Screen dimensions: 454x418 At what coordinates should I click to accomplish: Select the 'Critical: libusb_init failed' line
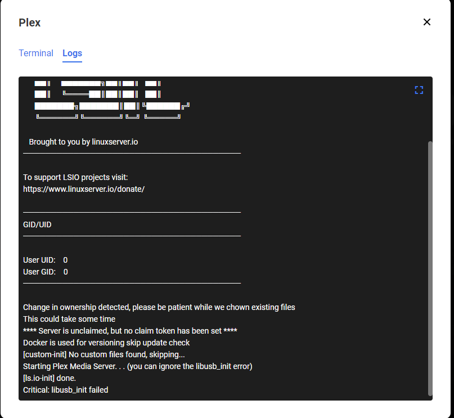click(65, 389)
